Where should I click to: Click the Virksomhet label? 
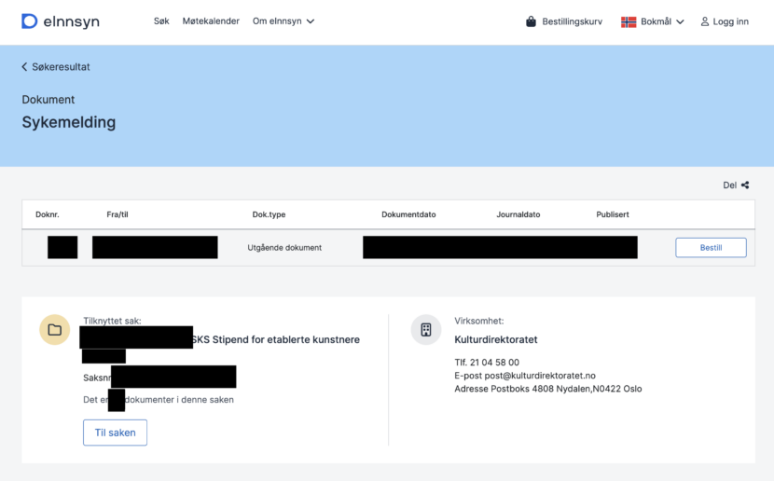pos(479,321)
